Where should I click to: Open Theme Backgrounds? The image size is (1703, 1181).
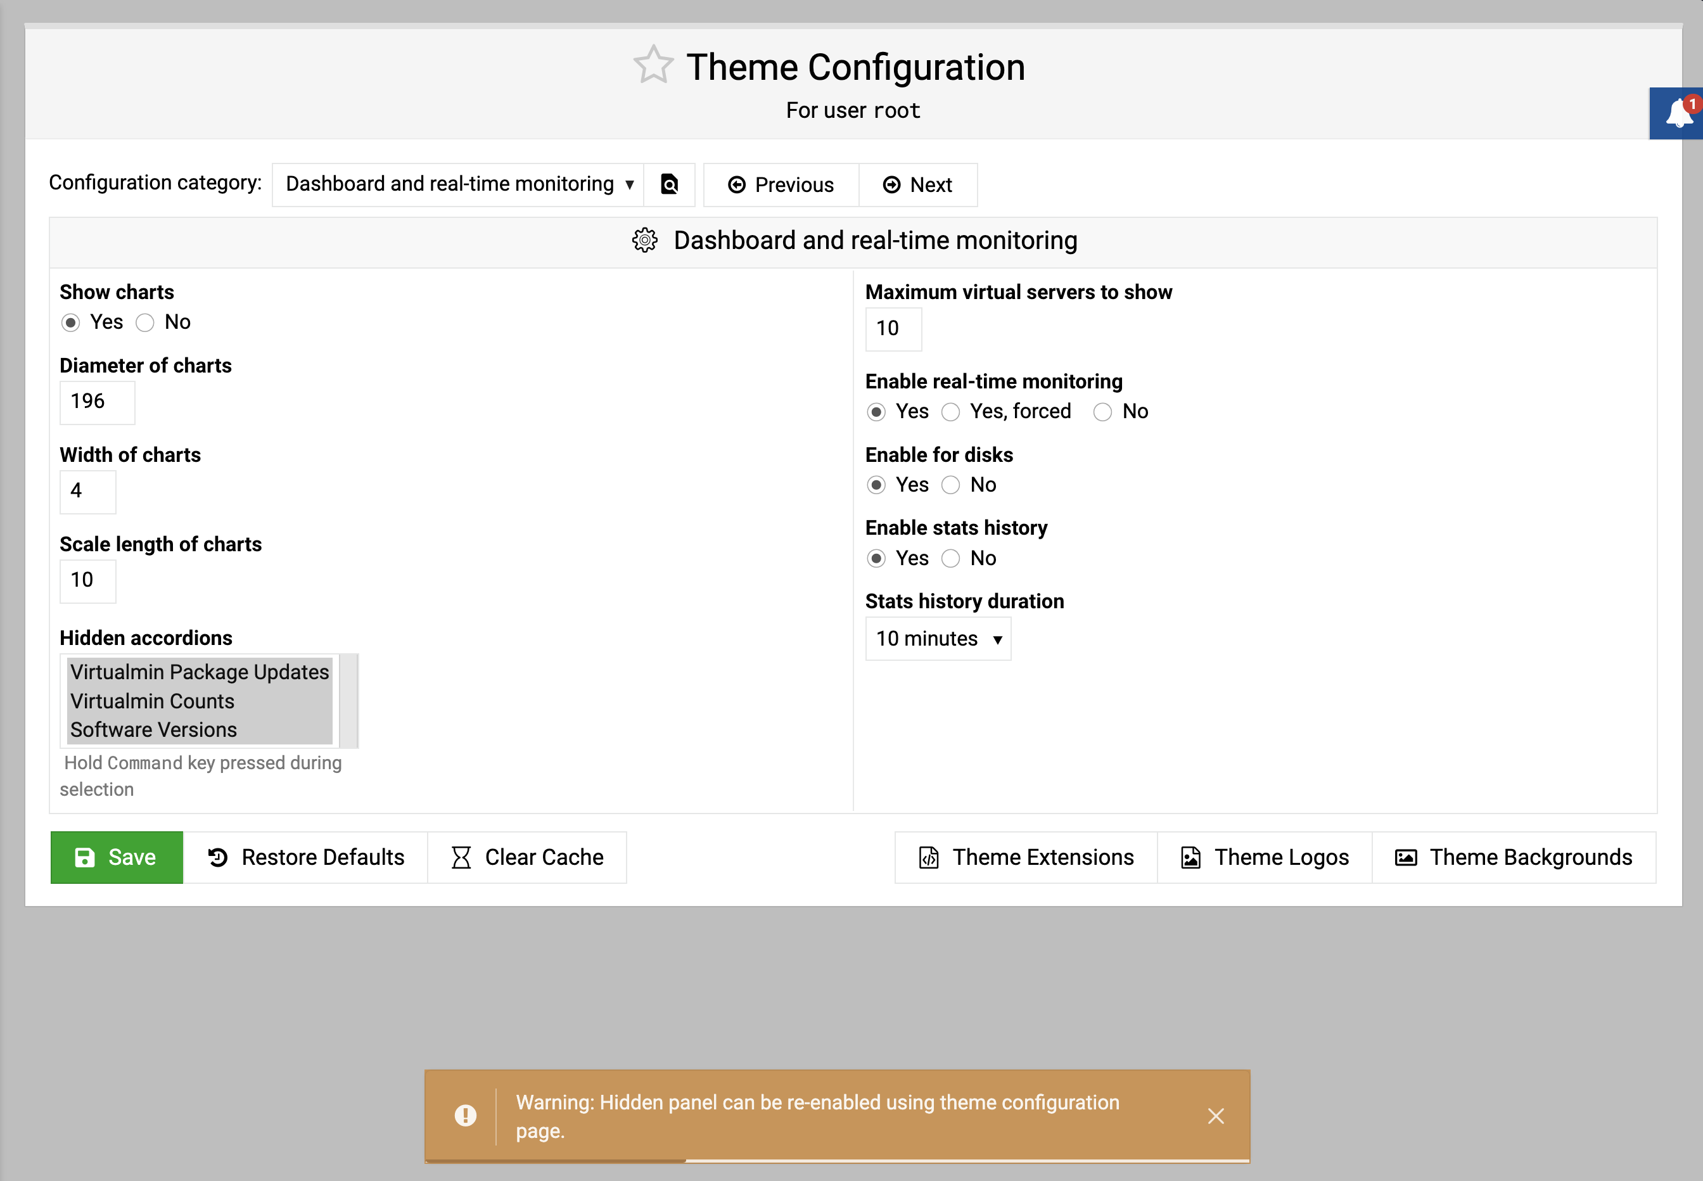(1514, 858)
